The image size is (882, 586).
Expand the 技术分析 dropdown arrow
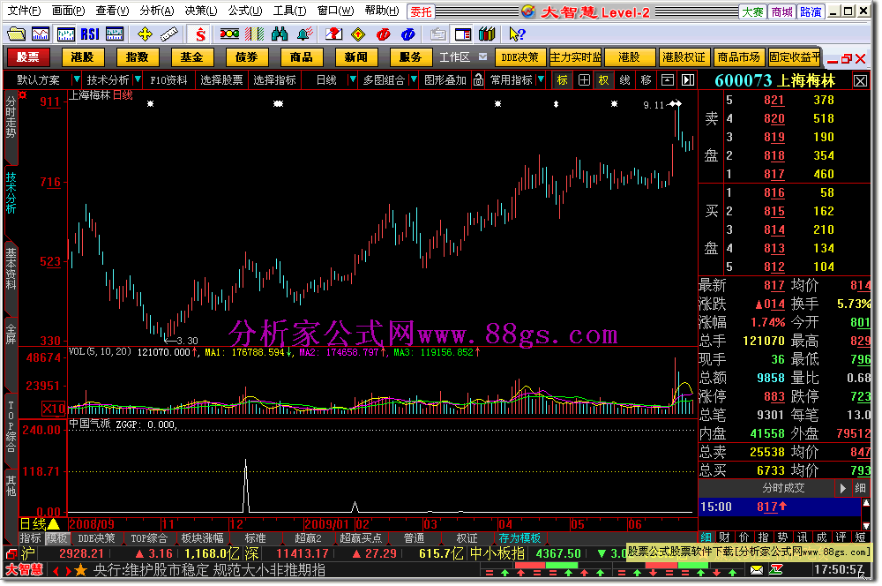point(138,80)
